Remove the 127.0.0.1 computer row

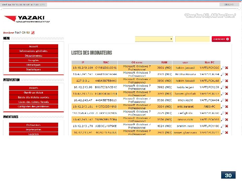(227, 81)
